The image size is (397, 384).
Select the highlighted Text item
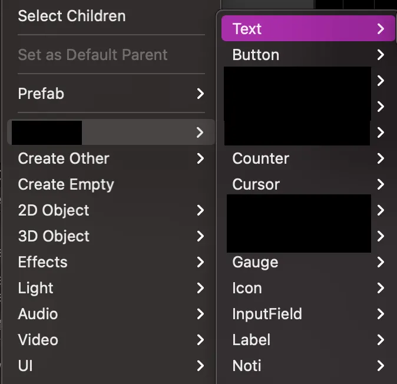click(247, 29)
